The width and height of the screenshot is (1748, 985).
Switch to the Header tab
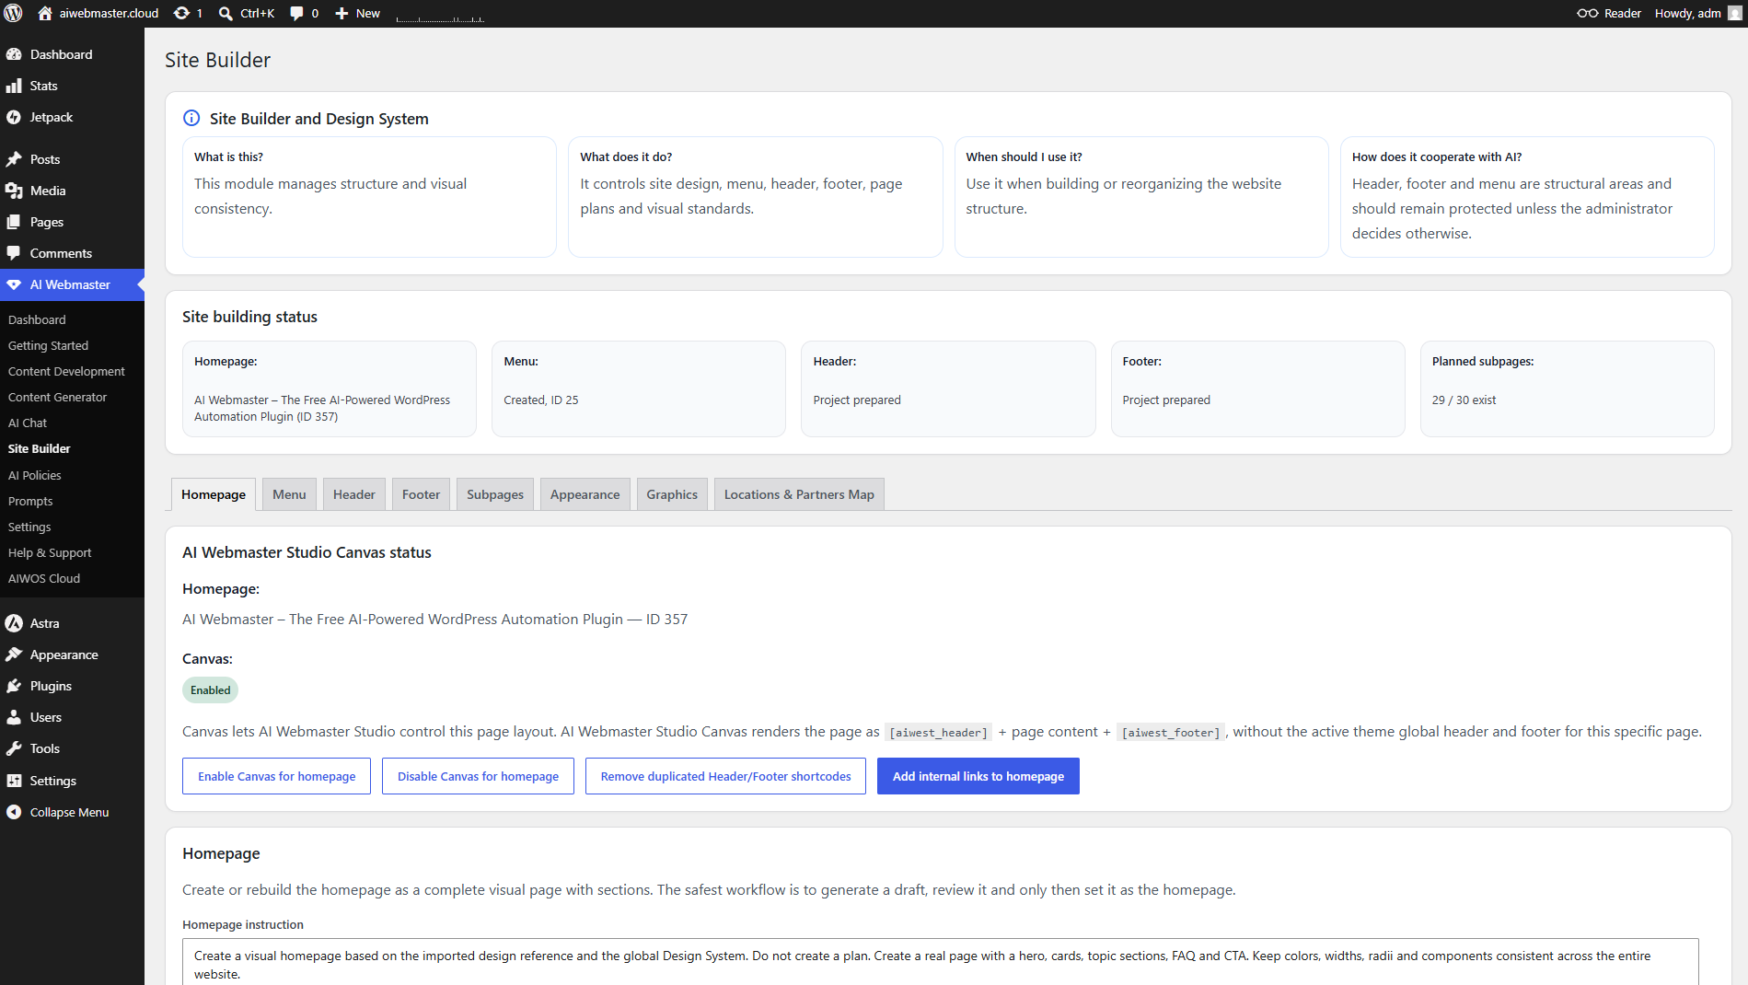354,494
